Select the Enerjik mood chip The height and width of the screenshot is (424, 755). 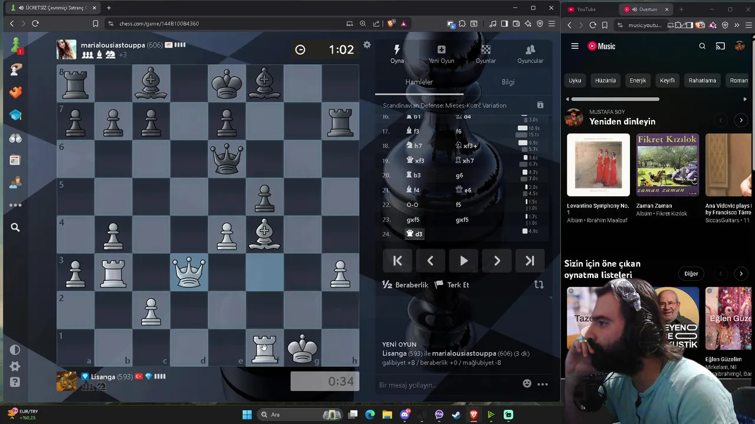[x=638, y=80]
